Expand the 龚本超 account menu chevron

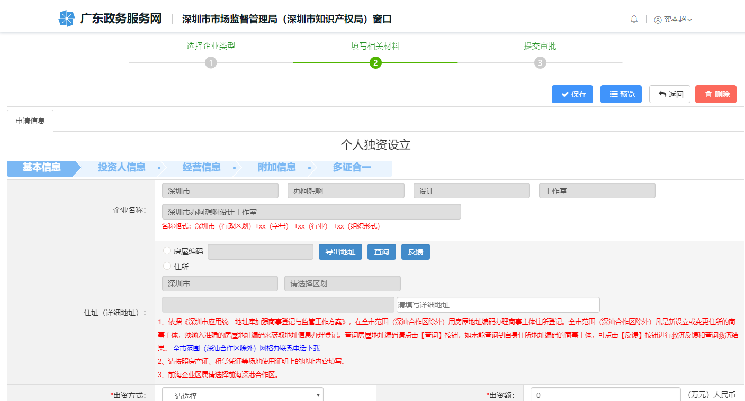691,19
